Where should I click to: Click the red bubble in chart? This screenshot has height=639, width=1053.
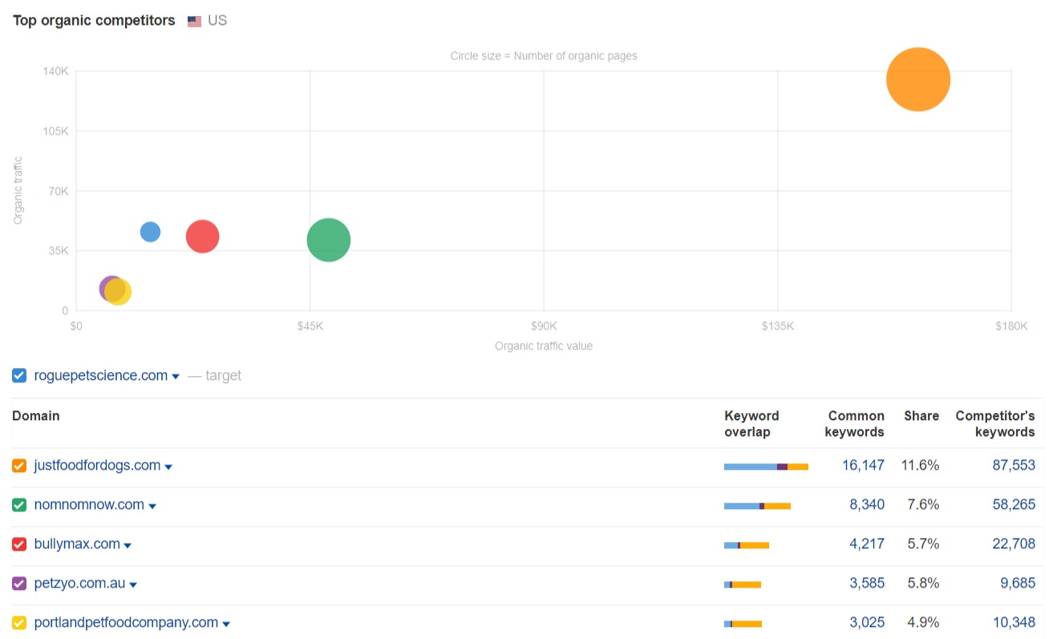[x=203, y=237]
